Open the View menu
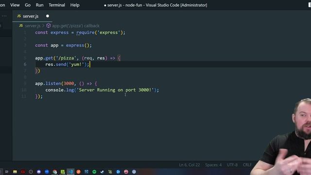 tap(15, 5)
